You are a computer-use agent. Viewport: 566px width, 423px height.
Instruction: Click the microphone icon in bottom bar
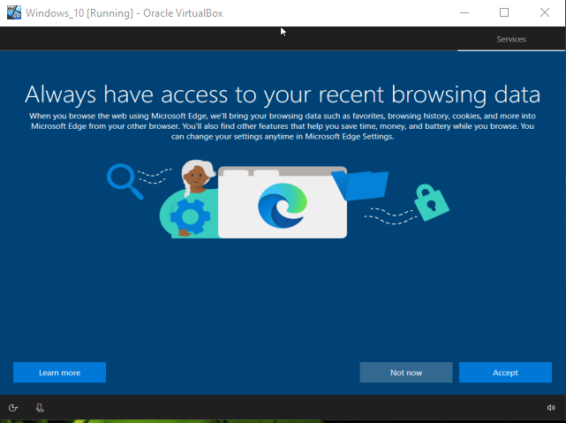coord(40,408)
